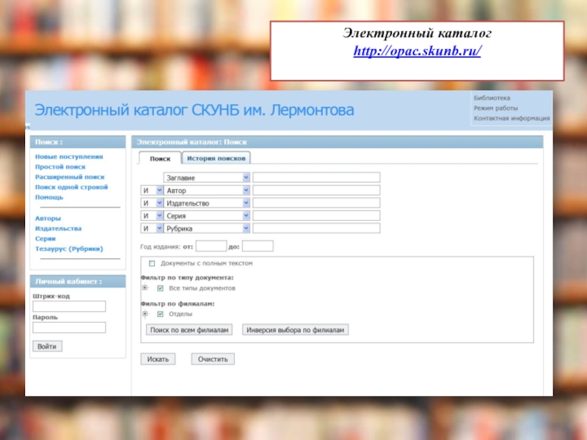Open Новые поступления link
The width and height of the screenshot is (587, 440).
tap(69, 156)
